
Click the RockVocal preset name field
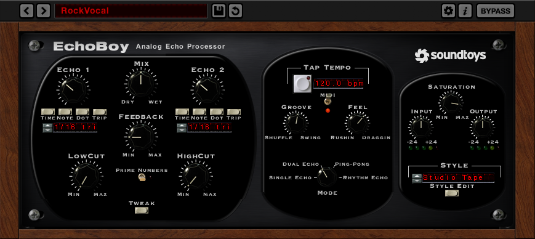pos(131,11)
